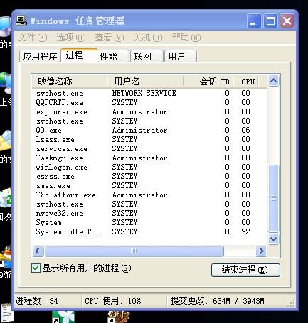Open the 帮助(H) menu
308x323 pixels.
pos(186,38)
